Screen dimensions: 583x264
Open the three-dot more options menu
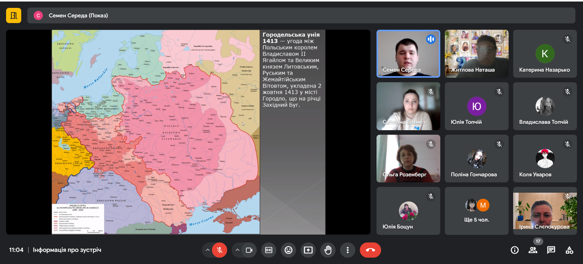[x=348, y=250]
